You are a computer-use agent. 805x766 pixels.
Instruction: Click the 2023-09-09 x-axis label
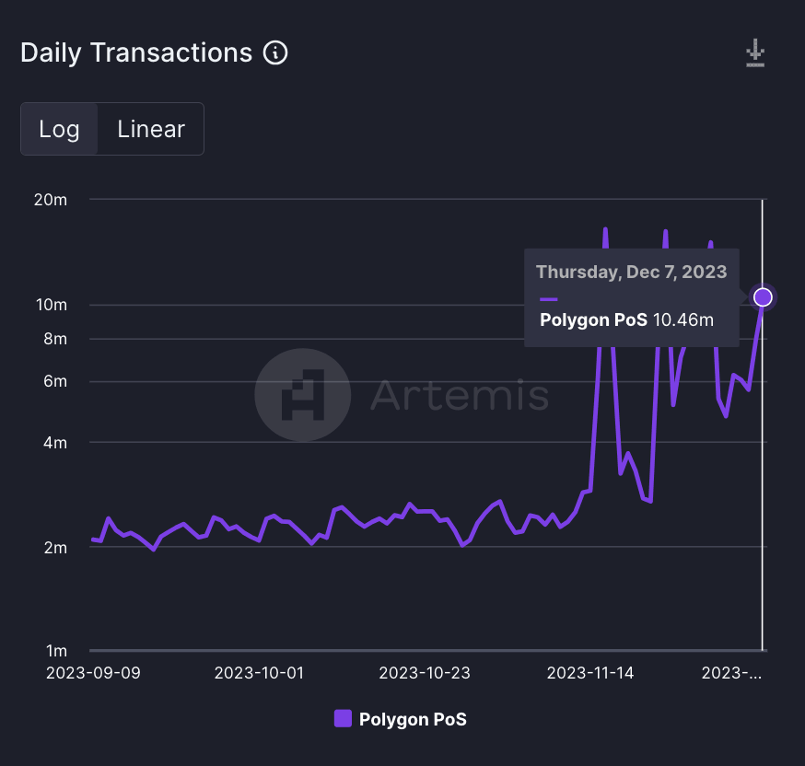(x=93, y=673)
